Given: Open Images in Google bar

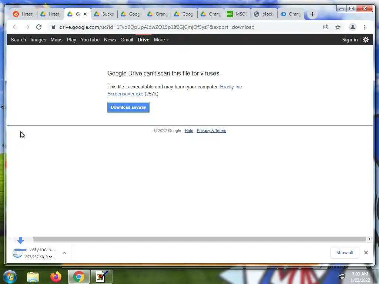Looking at the screenshot, I should [38, 40].
